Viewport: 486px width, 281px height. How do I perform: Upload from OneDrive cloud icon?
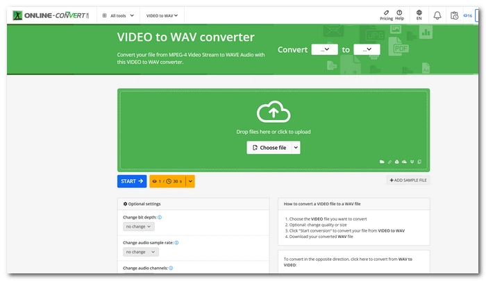point(404,162)
